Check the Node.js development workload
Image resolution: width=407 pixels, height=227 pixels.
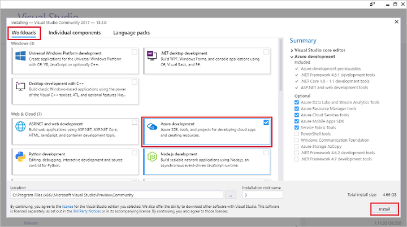266,152
